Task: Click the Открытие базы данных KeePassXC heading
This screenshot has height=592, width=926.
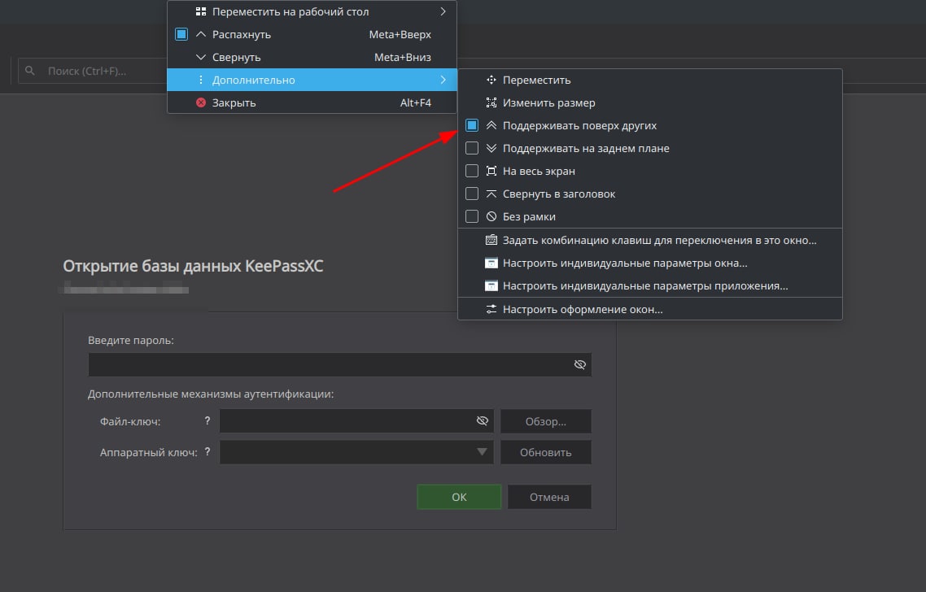Action: coord(193,266)
